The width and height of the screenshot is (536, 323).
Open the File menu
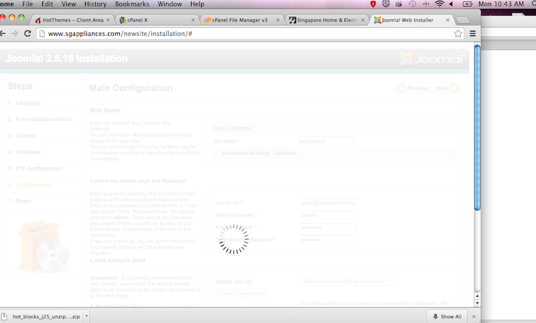click(x=27, y=4)
